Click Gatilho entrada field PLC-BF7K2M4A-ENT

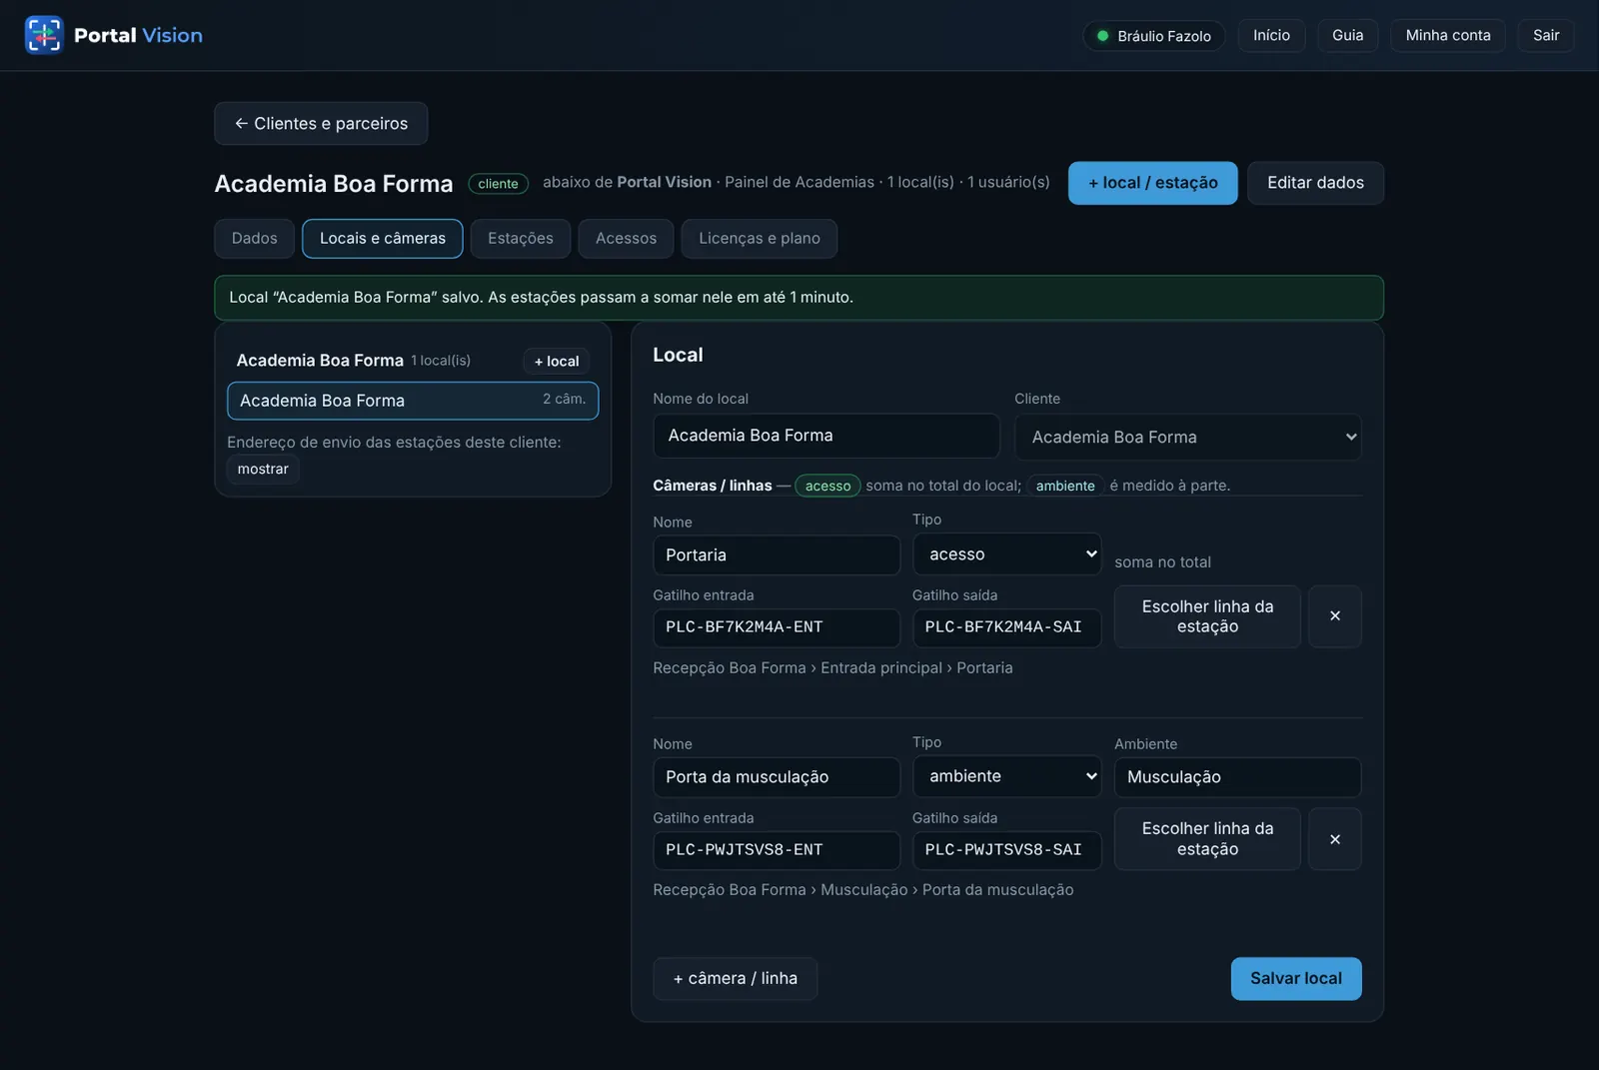click(777, 627)
